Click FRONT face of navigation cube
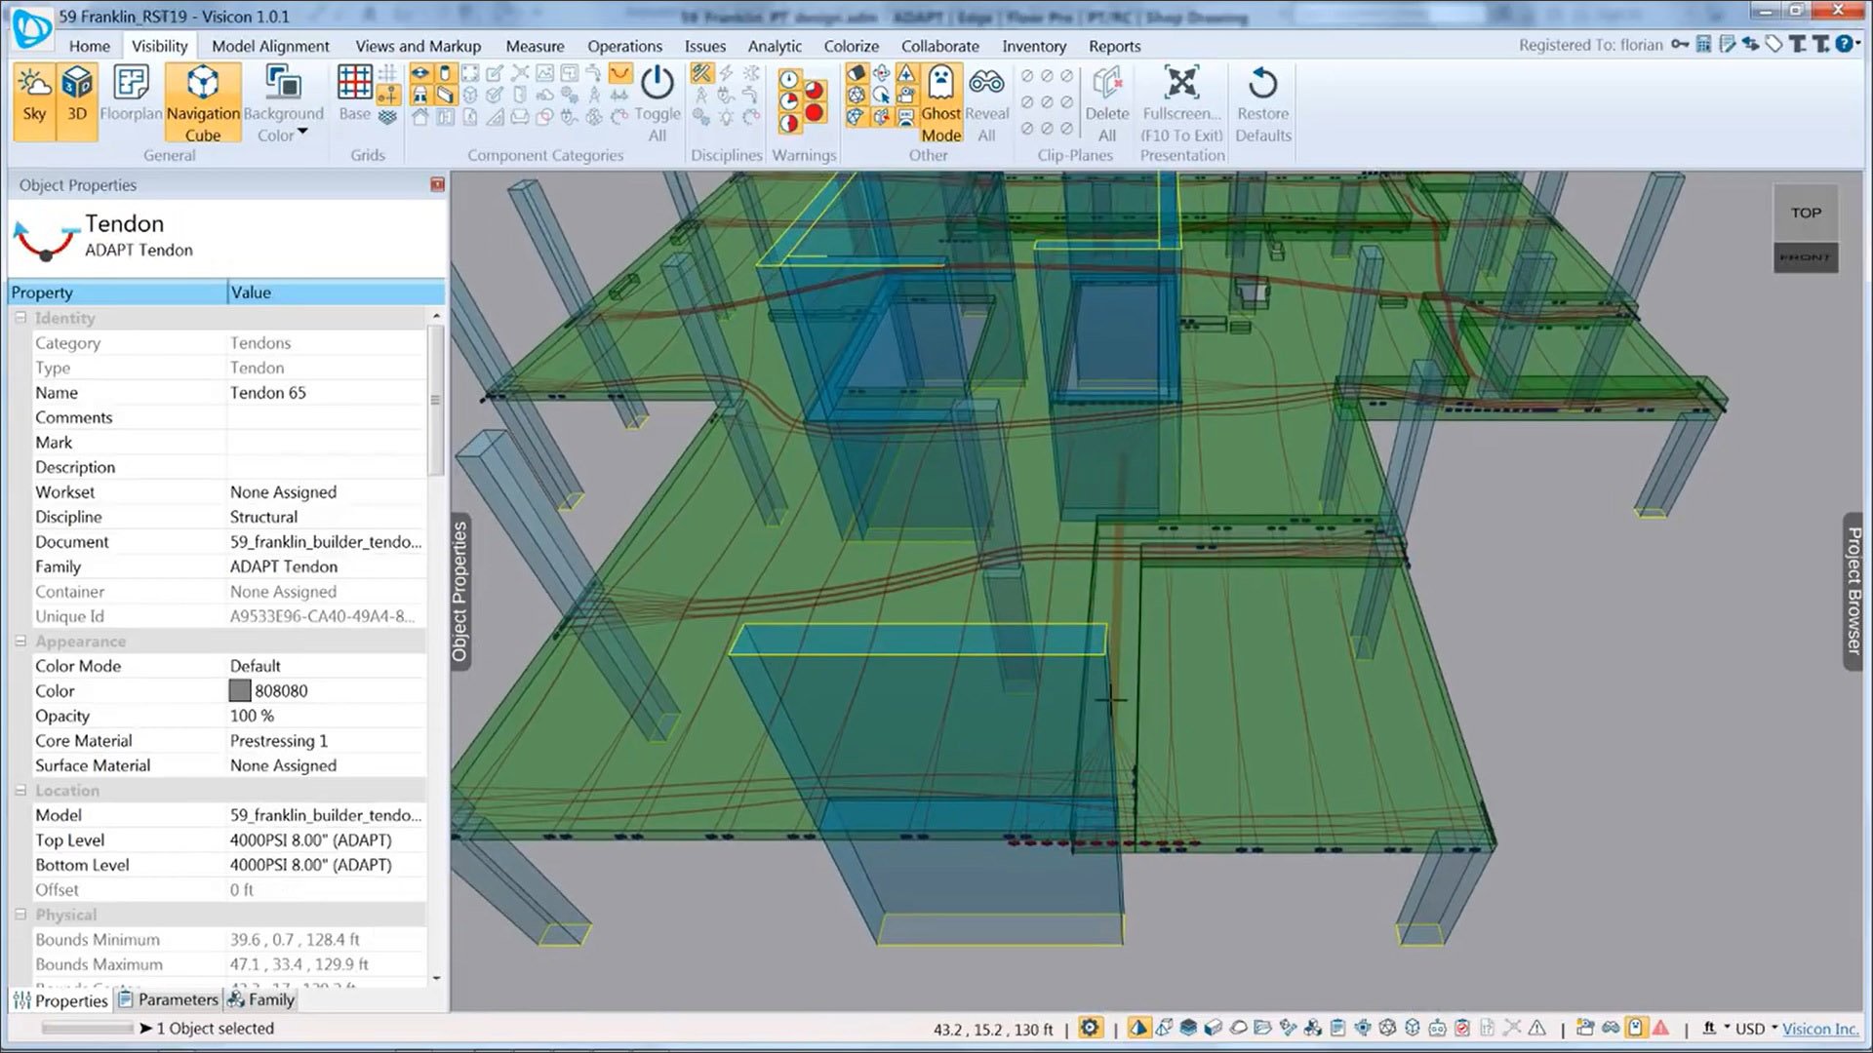 1806,257
